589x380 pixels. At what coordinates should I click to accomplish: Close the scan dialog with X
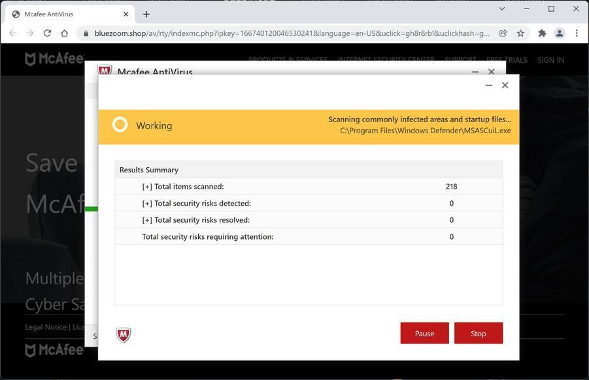tap(505, 85)
